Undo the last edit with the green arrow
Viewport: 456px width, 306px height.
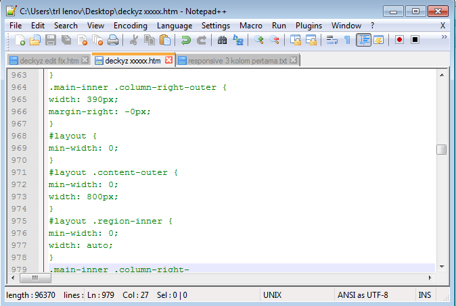click(x=186, y=40)
